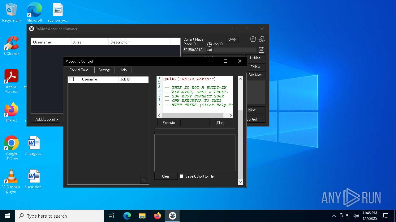Click Username column header in Account Manager

point(51,42)
